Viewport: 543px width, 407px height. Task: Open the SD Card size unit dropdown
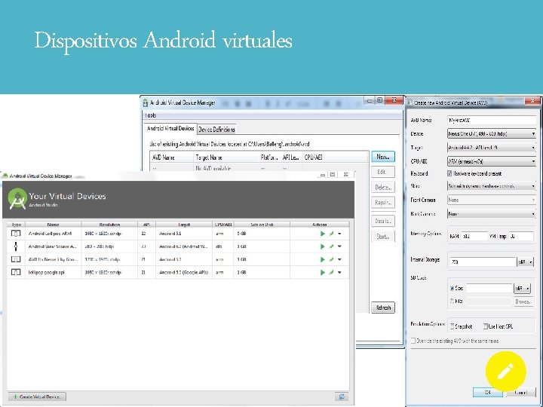(x=522, y=288)
